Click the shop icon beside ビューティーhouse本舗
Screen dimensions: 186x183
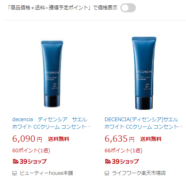[x=15, y=173]
